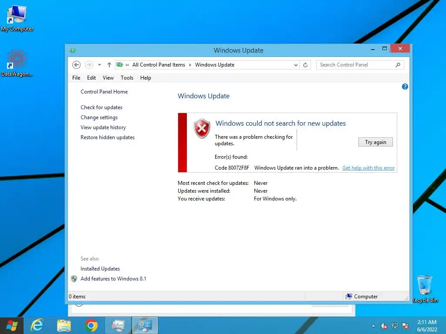Open the Action Center flag icon
The width and height of the screenshot is (446, 334).
click(x=405, y=326)
